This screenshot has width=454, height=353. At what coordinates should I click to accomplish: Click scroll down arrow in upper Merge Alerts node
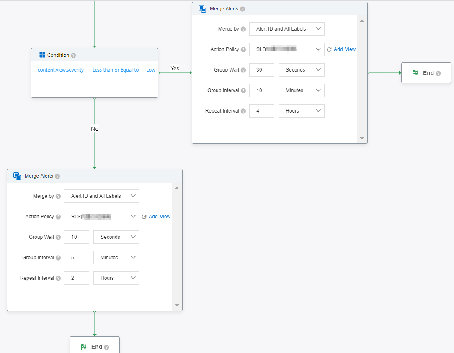click(x=362, y=138)
